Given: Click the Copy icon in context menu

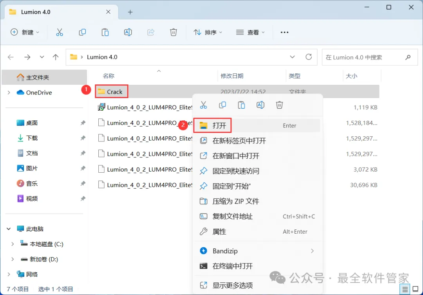Looking at the screenshot, I should (222, 105).
